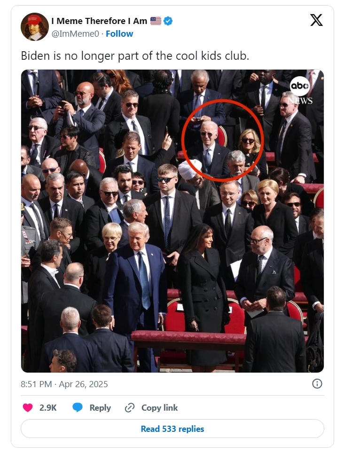Viewport: 344px width, 453px height.
Task: Click the abc News watermark on photo
Action: (x=301, y=90)
